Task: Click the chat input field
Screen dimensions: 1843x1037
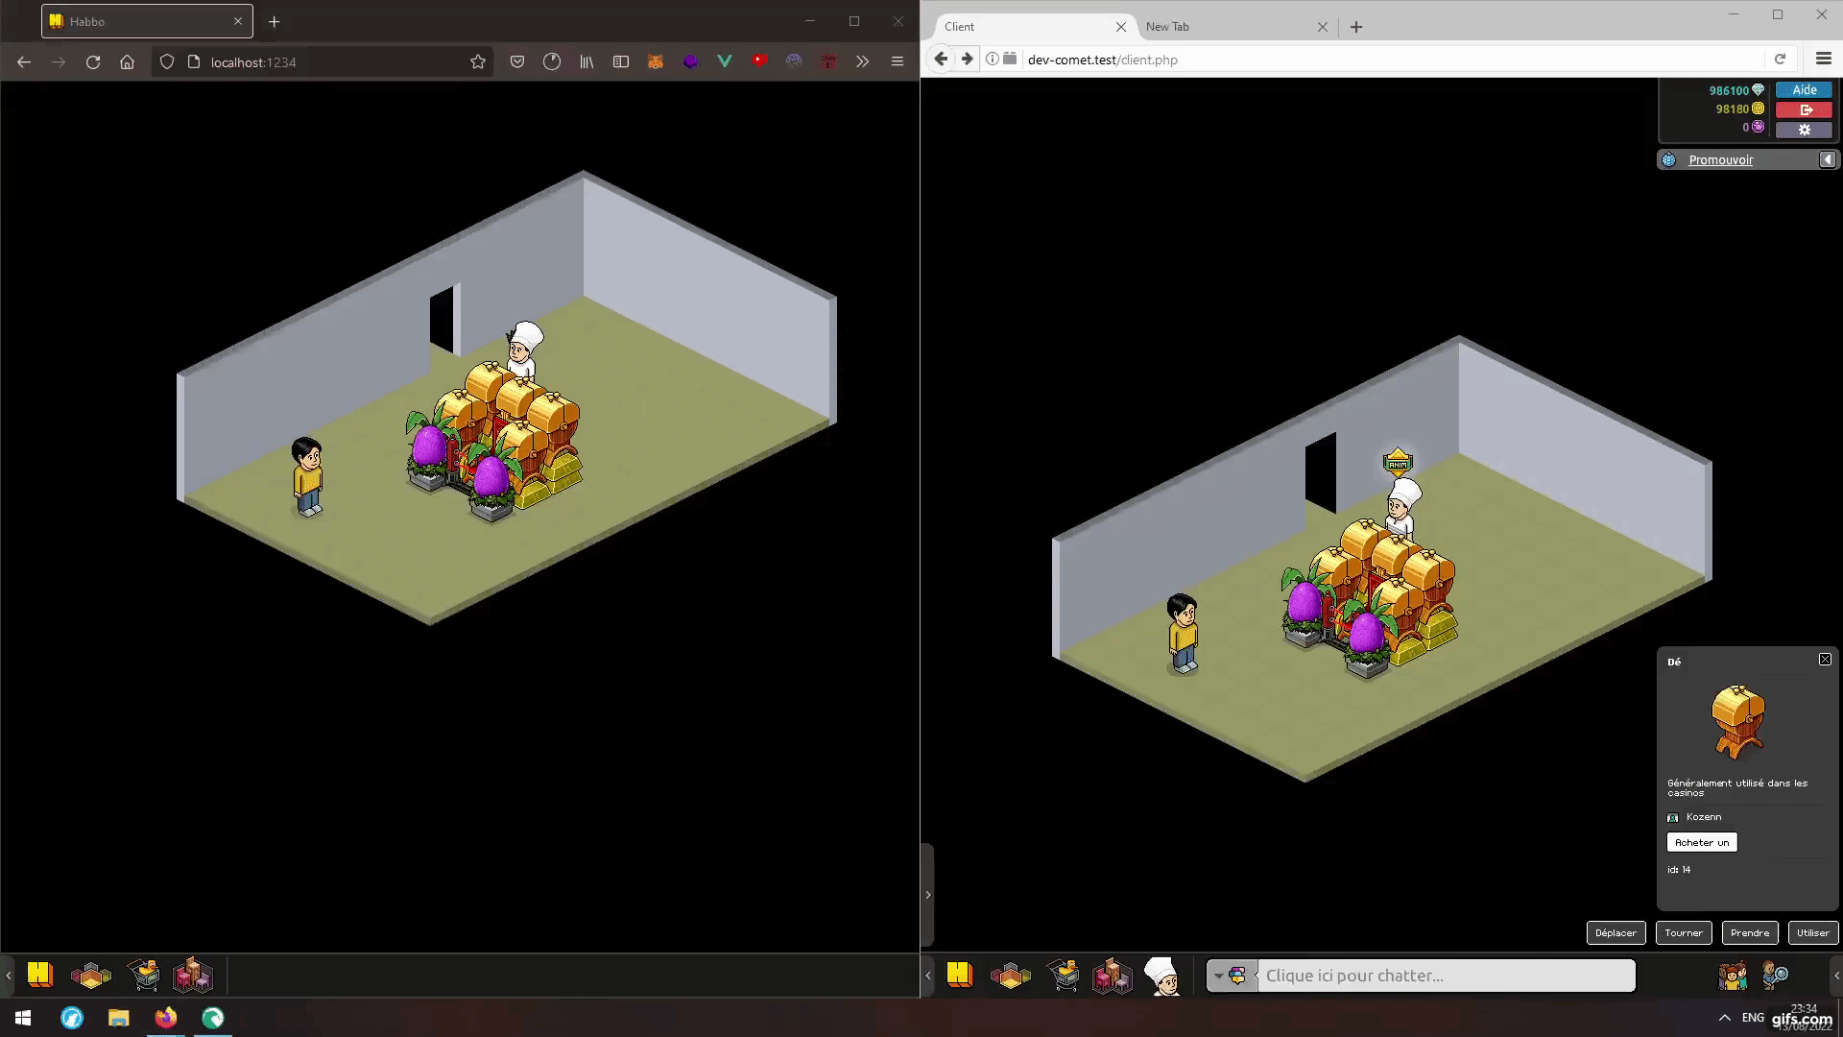Action: pyautogui.click(x=1444, y=976)
